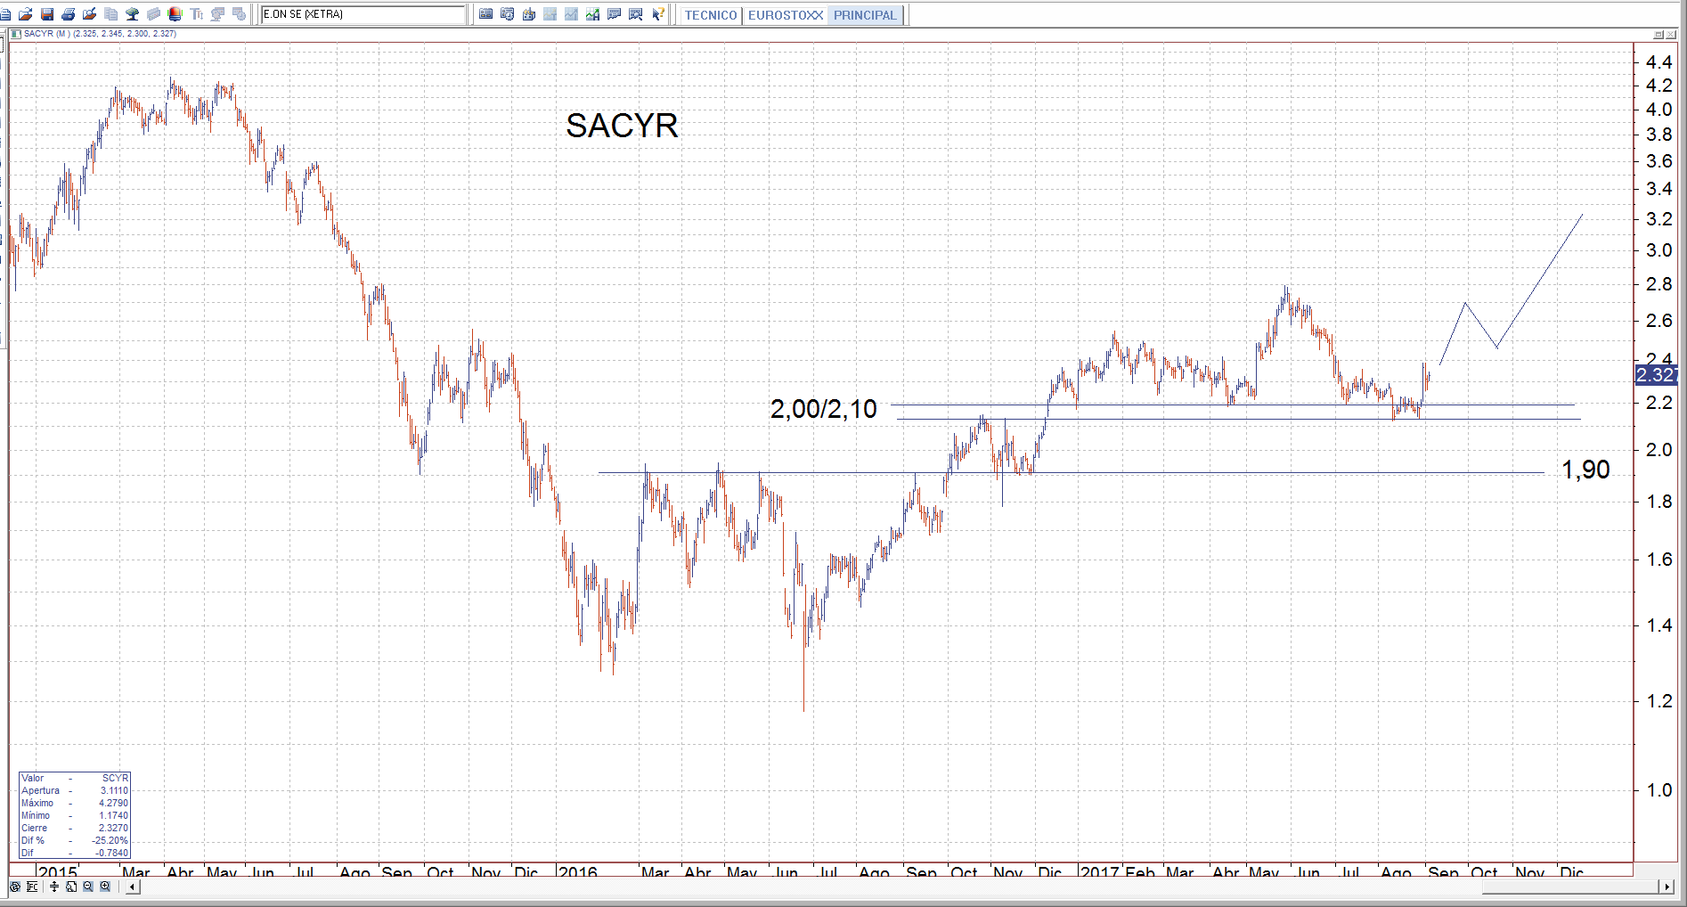Click the Apertura 3.1110 row
The image size is (1687, 907).
tap(75, 790)
